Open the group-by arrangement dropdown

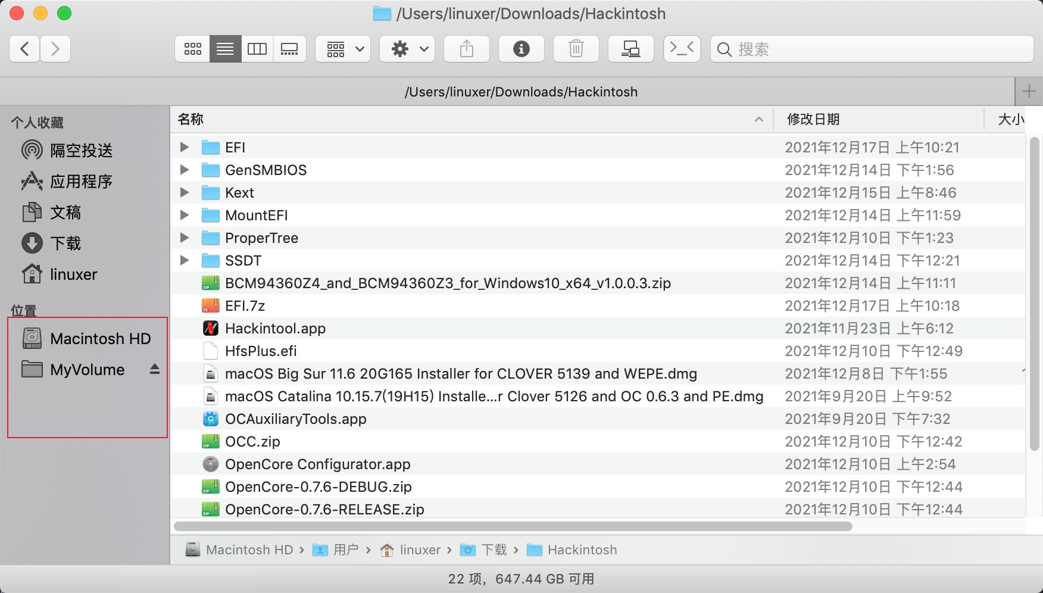point(344,49)
